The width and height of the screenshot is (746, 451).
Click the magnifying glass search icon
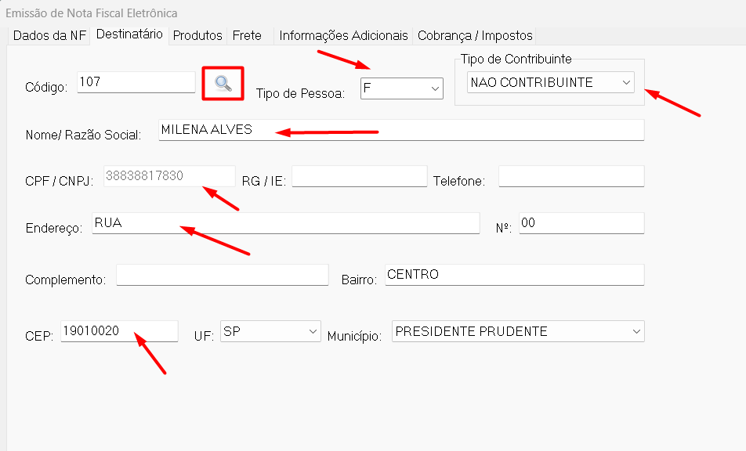click(223, 84)
